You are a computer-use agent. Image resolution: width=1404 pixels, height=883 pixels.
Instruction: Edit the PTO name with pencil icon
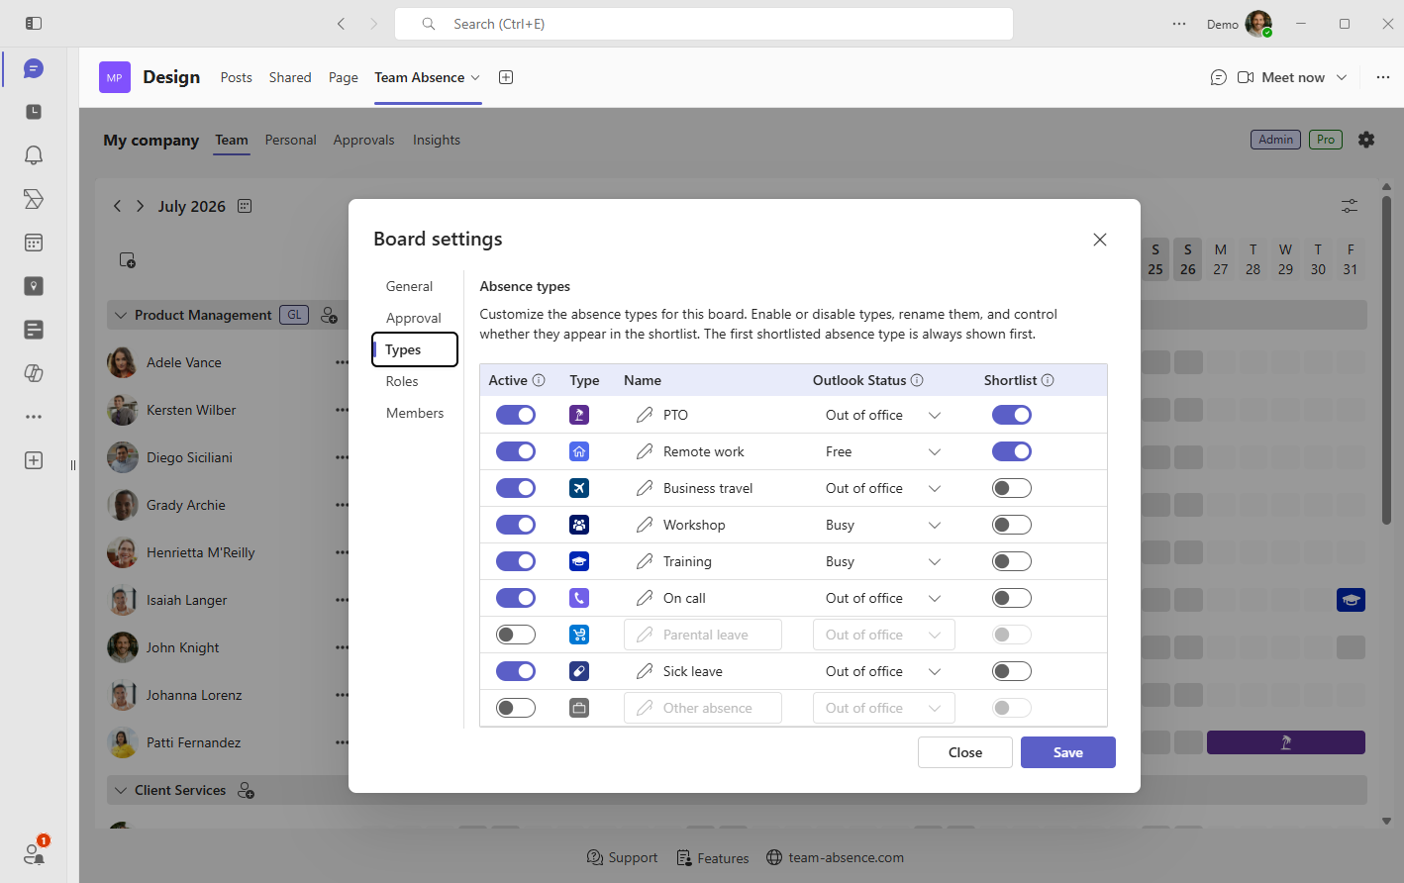tap(645, 415)
